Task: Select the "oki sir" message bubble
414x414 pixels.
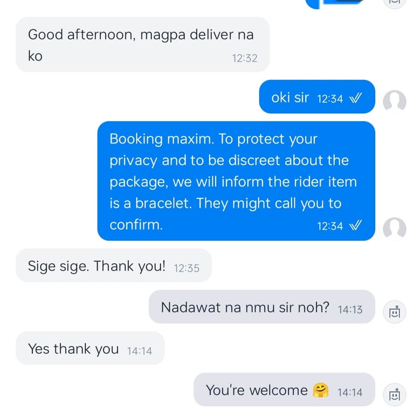Action: click(317, 96)
